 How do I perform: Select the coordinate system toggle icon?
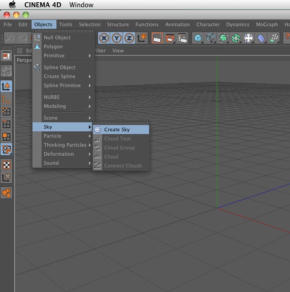tap(142, 38)
